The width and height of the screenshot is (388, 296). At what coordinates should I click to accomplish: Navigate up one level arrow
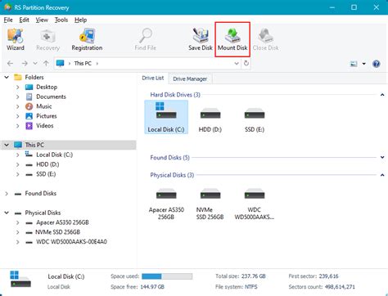[46, 64]
